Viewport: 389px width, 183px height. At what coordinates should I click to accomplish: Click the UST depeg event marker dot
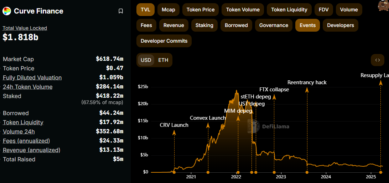(252, 172)
